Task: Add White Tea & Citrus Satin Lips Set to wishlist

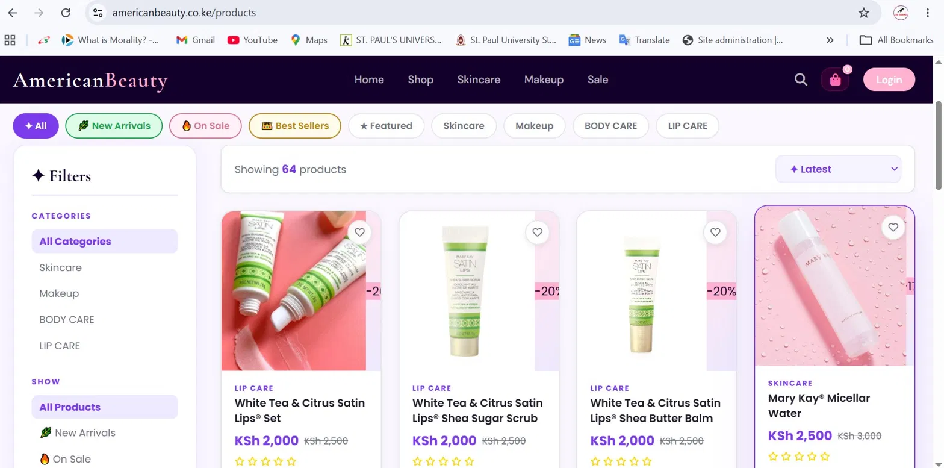Action: click(x=359, y=232)
